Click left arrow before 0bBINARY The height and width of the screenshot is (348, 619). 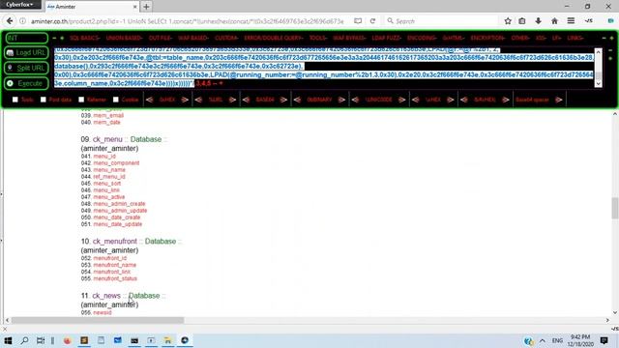[297, 100]
